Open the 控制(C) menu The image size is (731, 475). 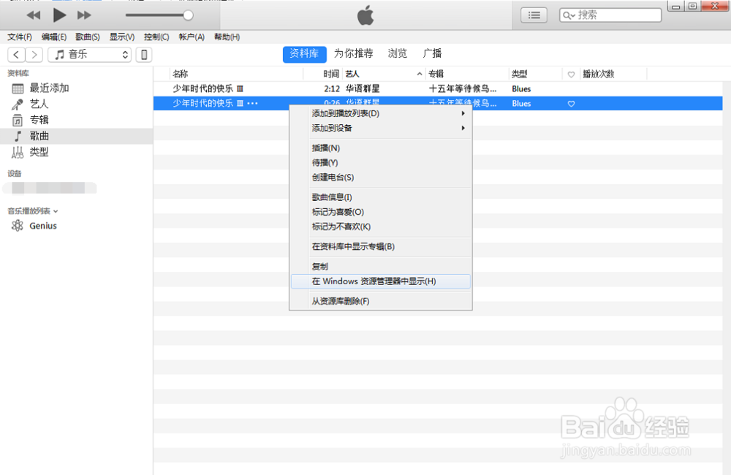point(156,37)
